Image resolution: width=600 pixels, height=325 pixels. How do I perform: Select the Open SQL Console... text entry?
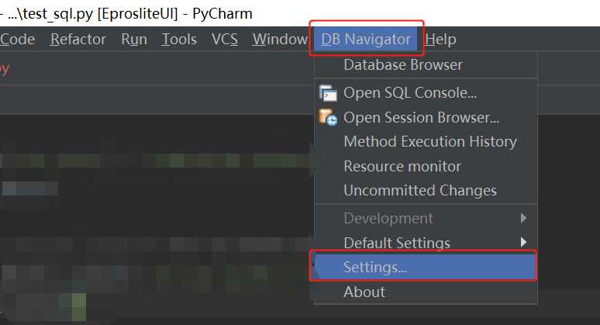coord(409,93)
